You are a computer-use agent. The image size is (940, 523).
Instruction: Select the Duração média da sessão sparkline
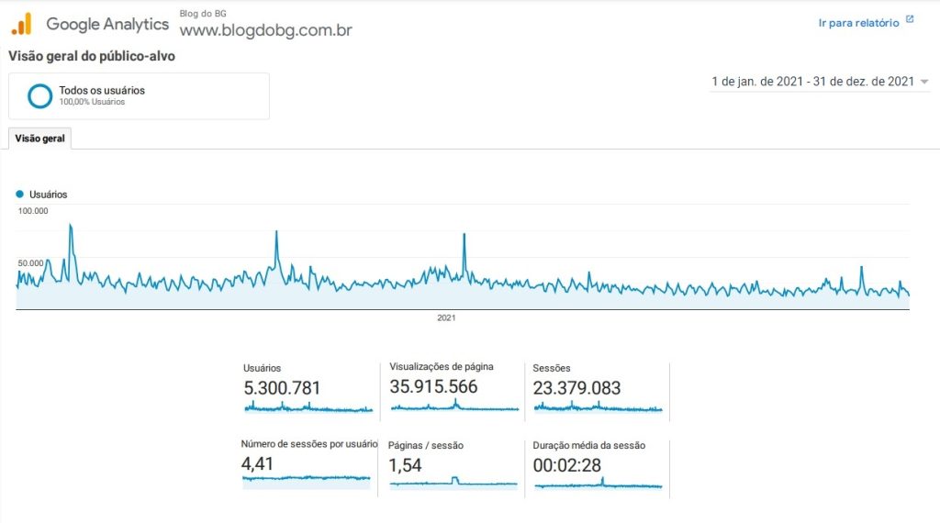point(598,484)
